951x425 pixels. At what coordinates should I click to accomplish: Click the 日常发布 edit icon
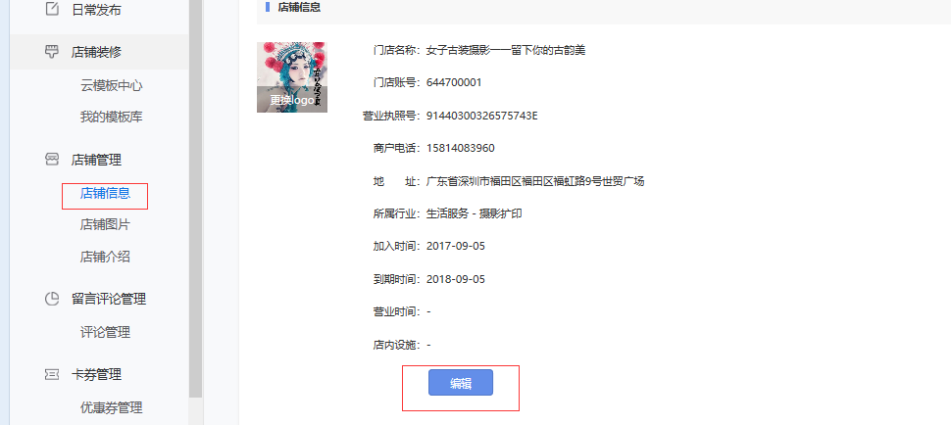[53, 9]
